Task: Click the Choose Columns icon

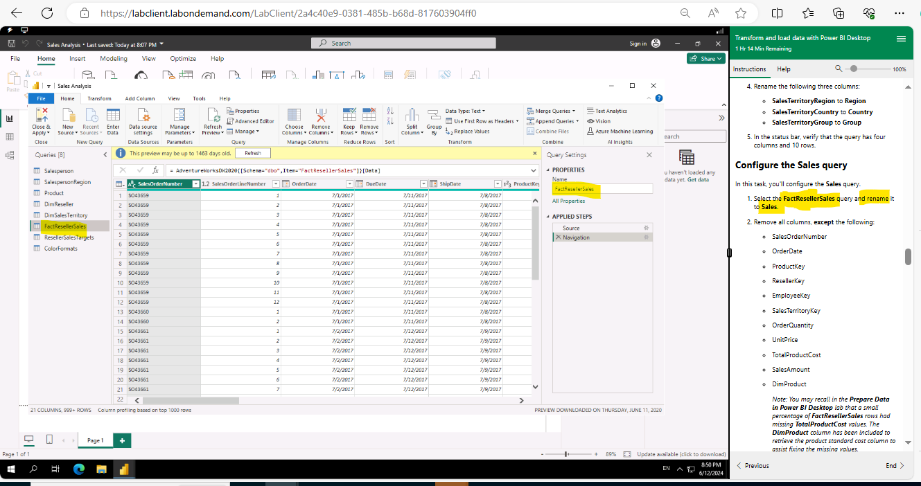Action: pyautogui.click(x=294, y=115)
